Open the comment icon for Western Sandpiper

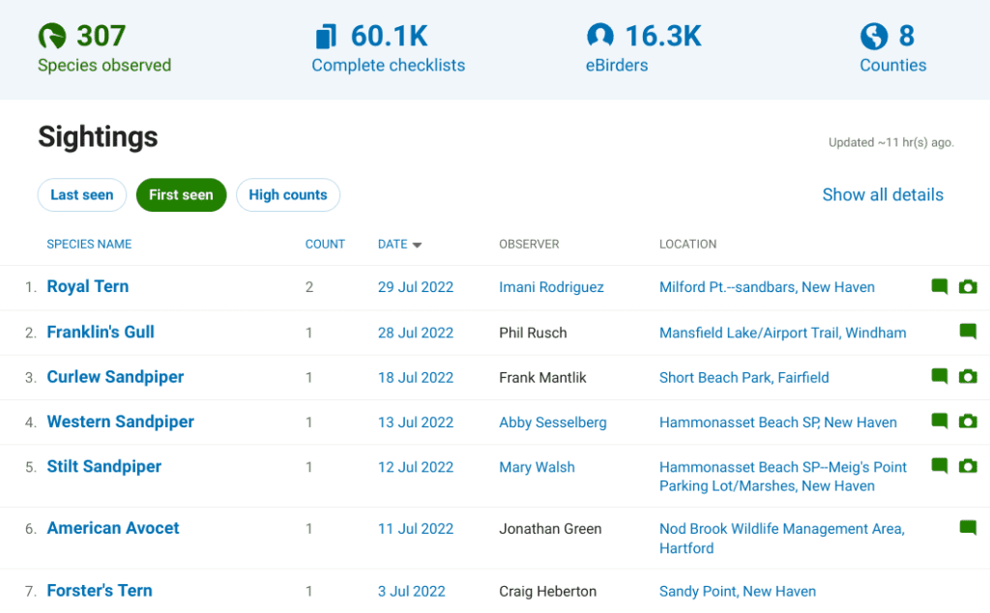click(x=940, y=421)
